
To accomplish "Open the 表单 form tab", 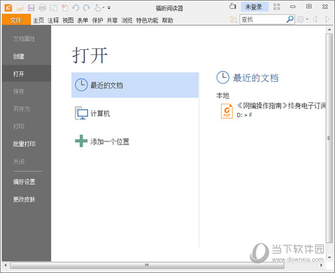I will 83,21.
